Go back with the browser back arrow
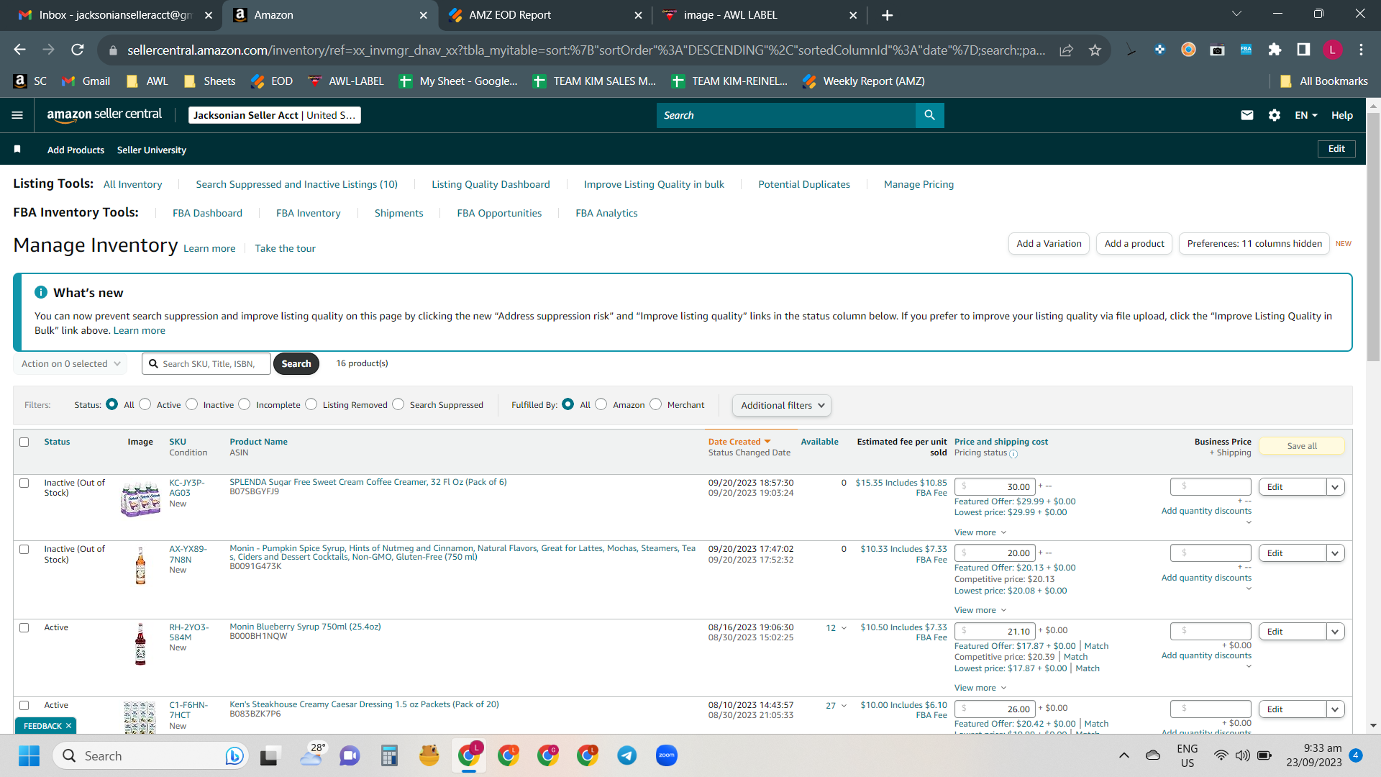 click(19, 50)
